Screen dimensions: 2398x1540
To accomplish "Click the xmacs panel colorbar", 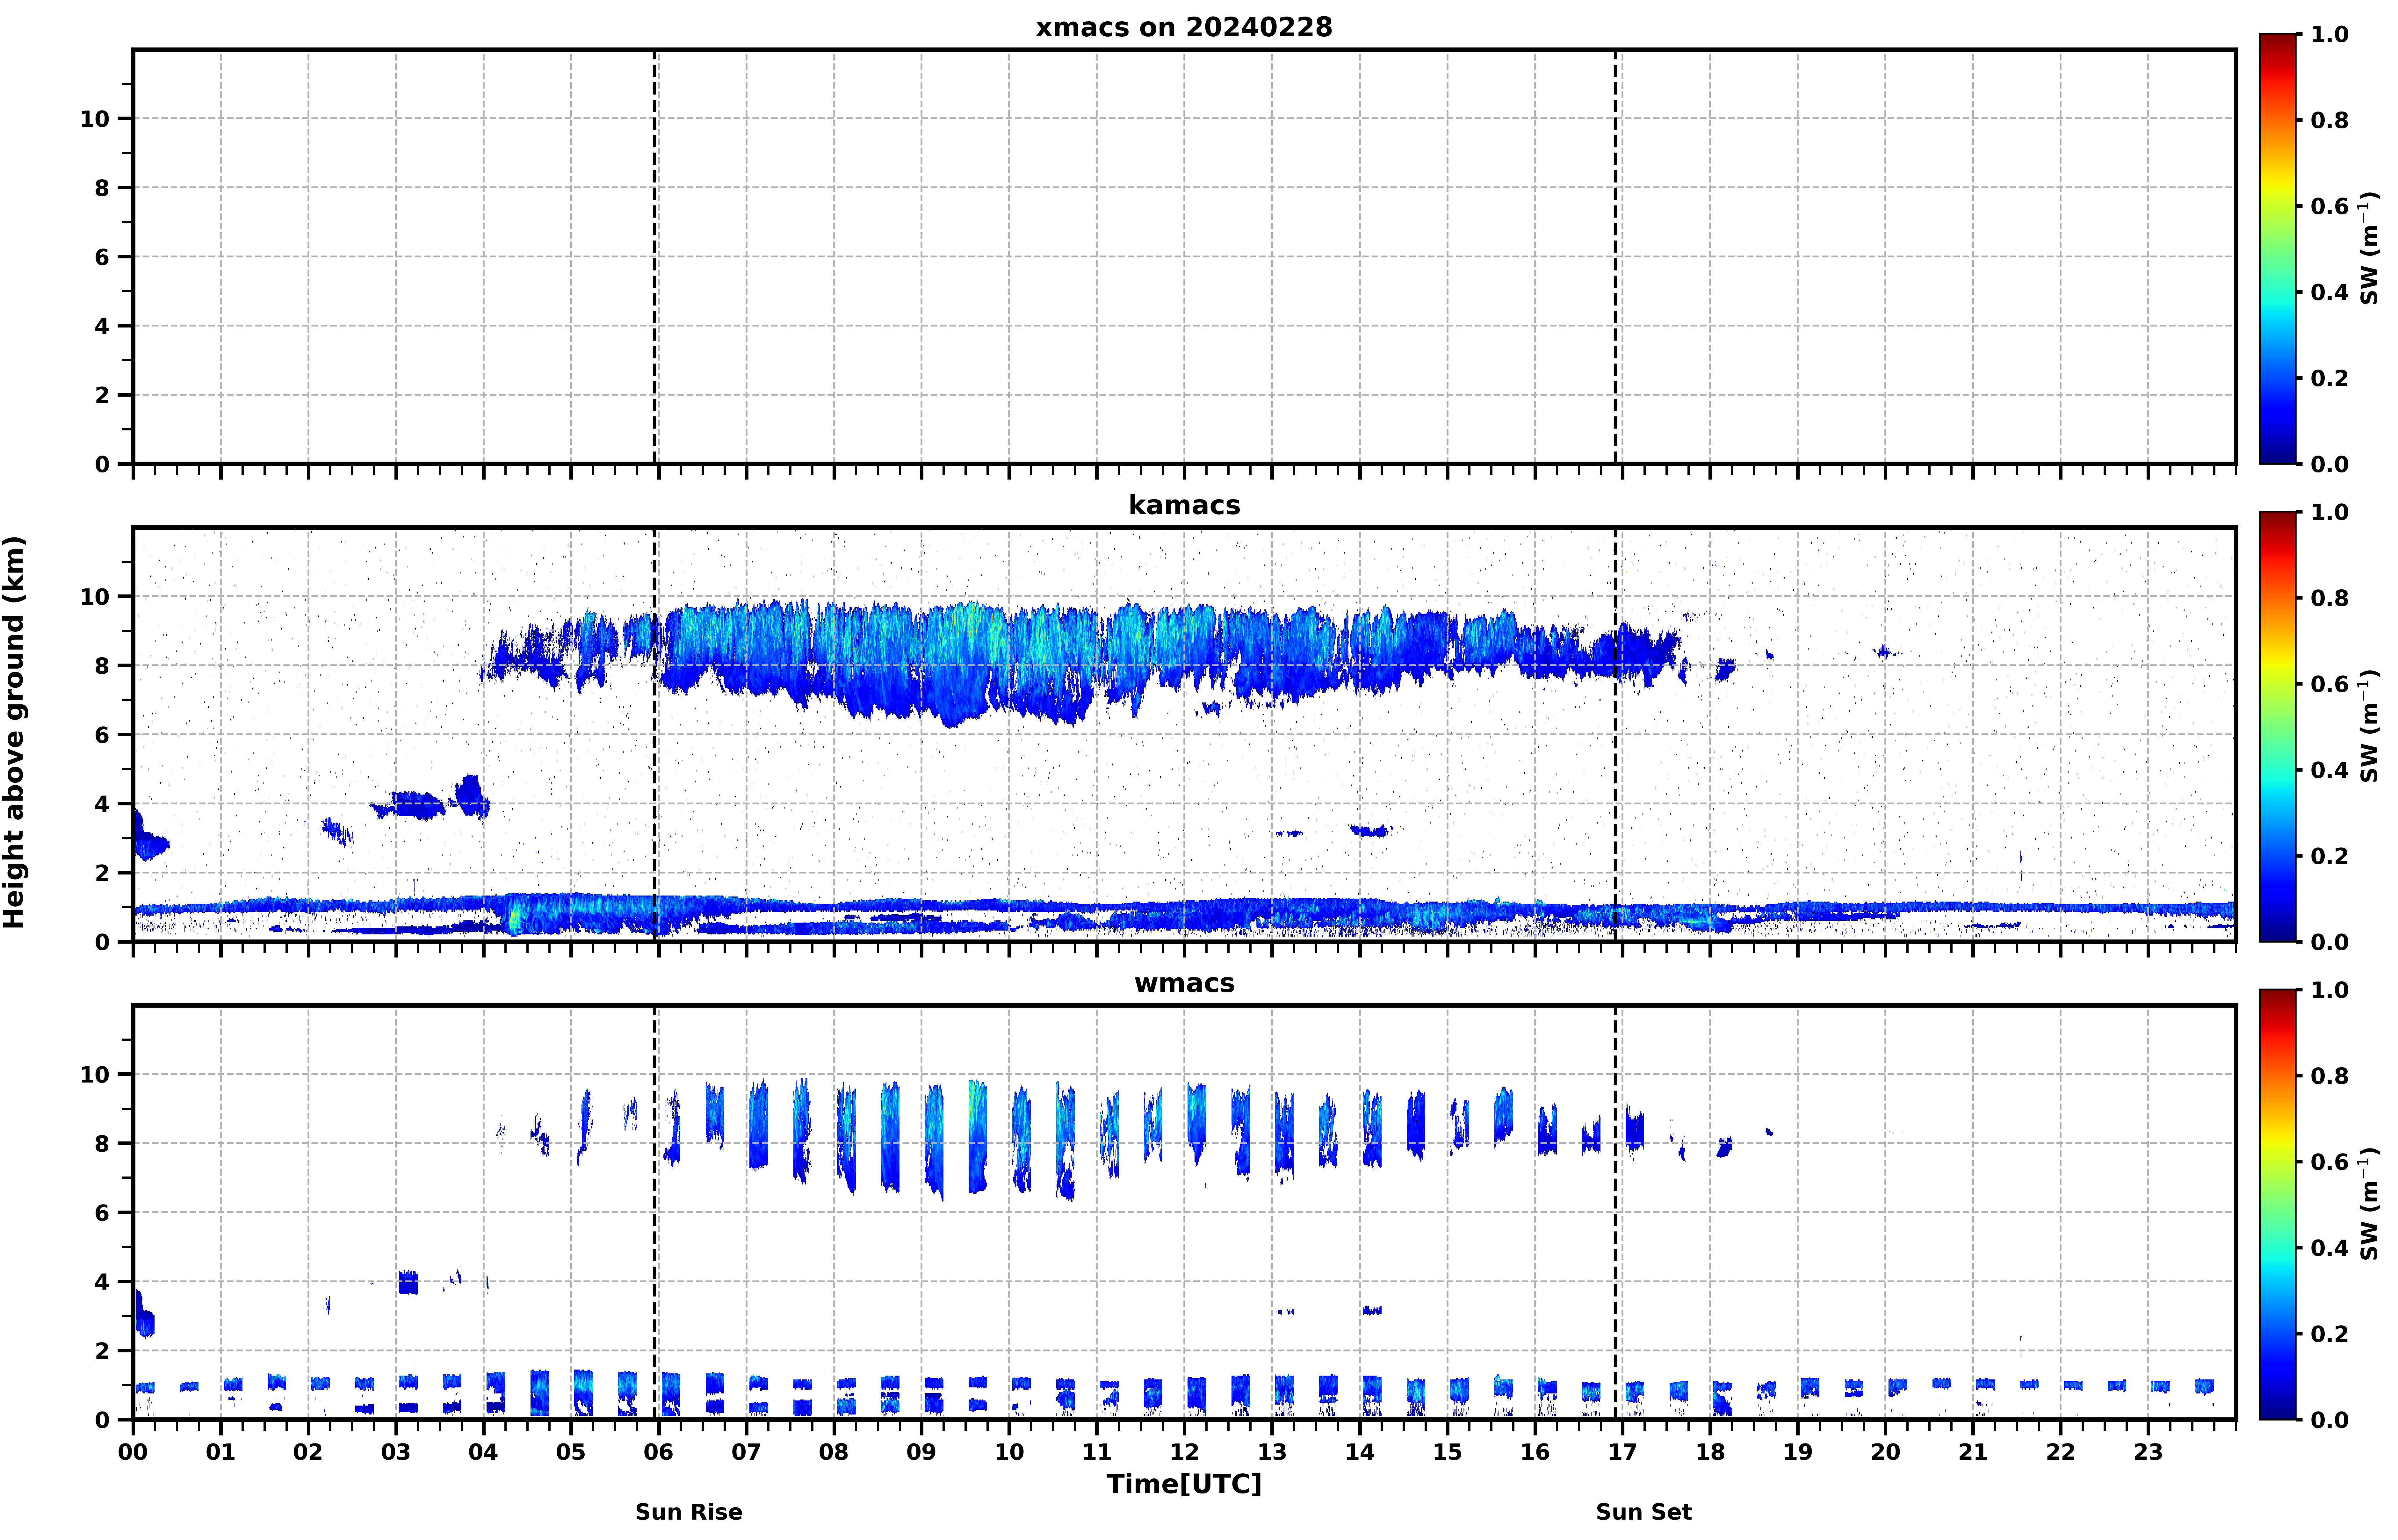I will pos(2278,249).
